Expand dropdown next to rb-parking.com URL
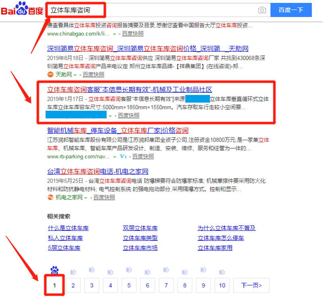The height and width of the screenshot is (299, 323). click(x=115, y=157)
